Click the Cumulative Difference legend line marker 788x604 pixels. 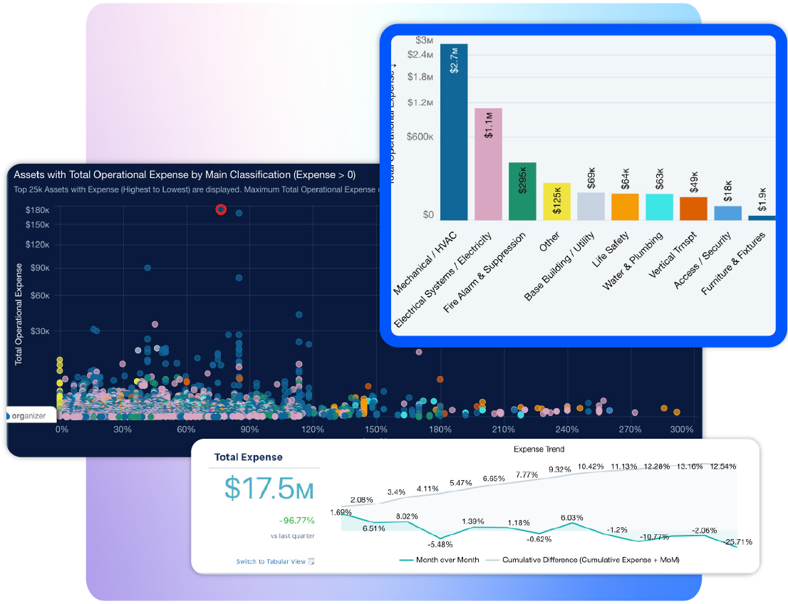point(492,561)
